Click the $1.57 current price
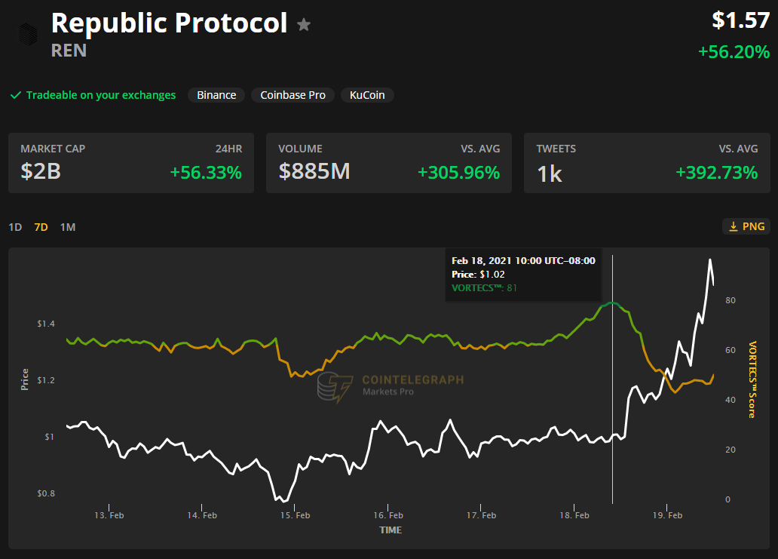Image resolution: width=778 pixels, height=559 pixels. point(741,20)
